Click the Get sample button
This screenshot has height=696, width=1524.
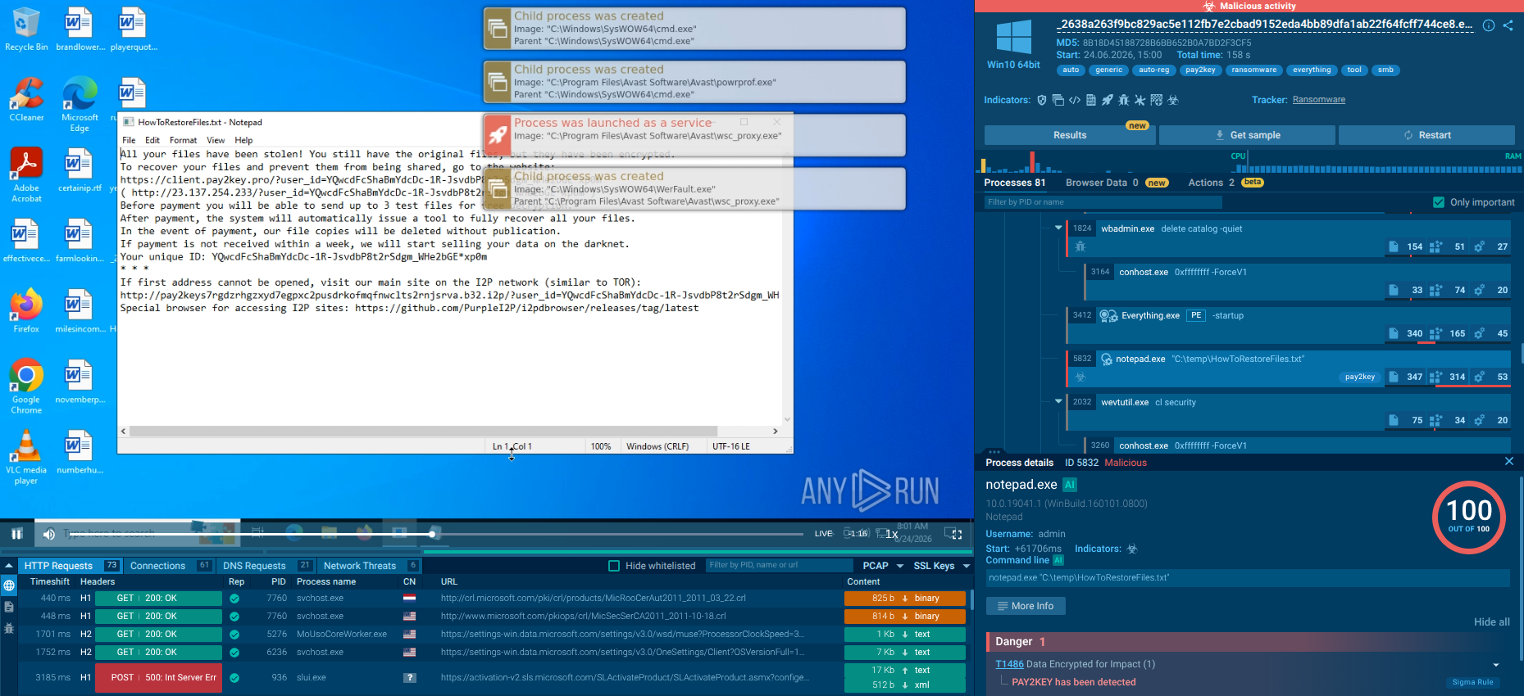pyautogui.click(x=1247, y=135)
